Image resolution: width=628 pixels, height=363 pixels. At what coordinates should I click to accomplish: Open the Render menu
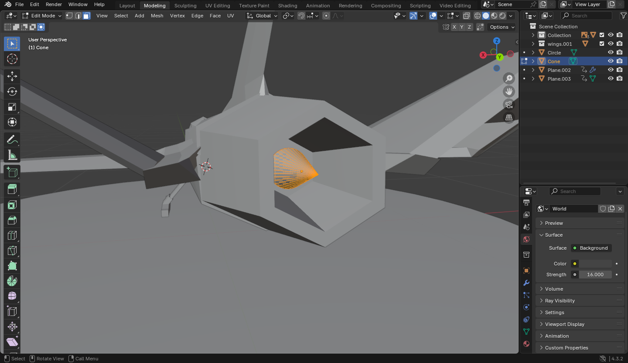click(x=54, y=4)
